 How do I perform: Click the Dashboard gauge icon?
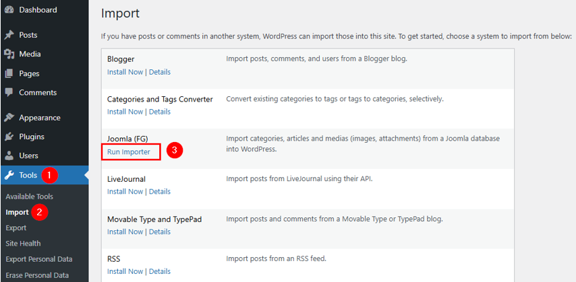pos(9,10)
